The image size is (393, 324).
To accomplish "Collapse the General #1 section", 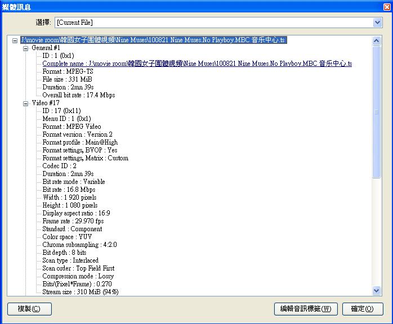I will (x=25, y=48).
